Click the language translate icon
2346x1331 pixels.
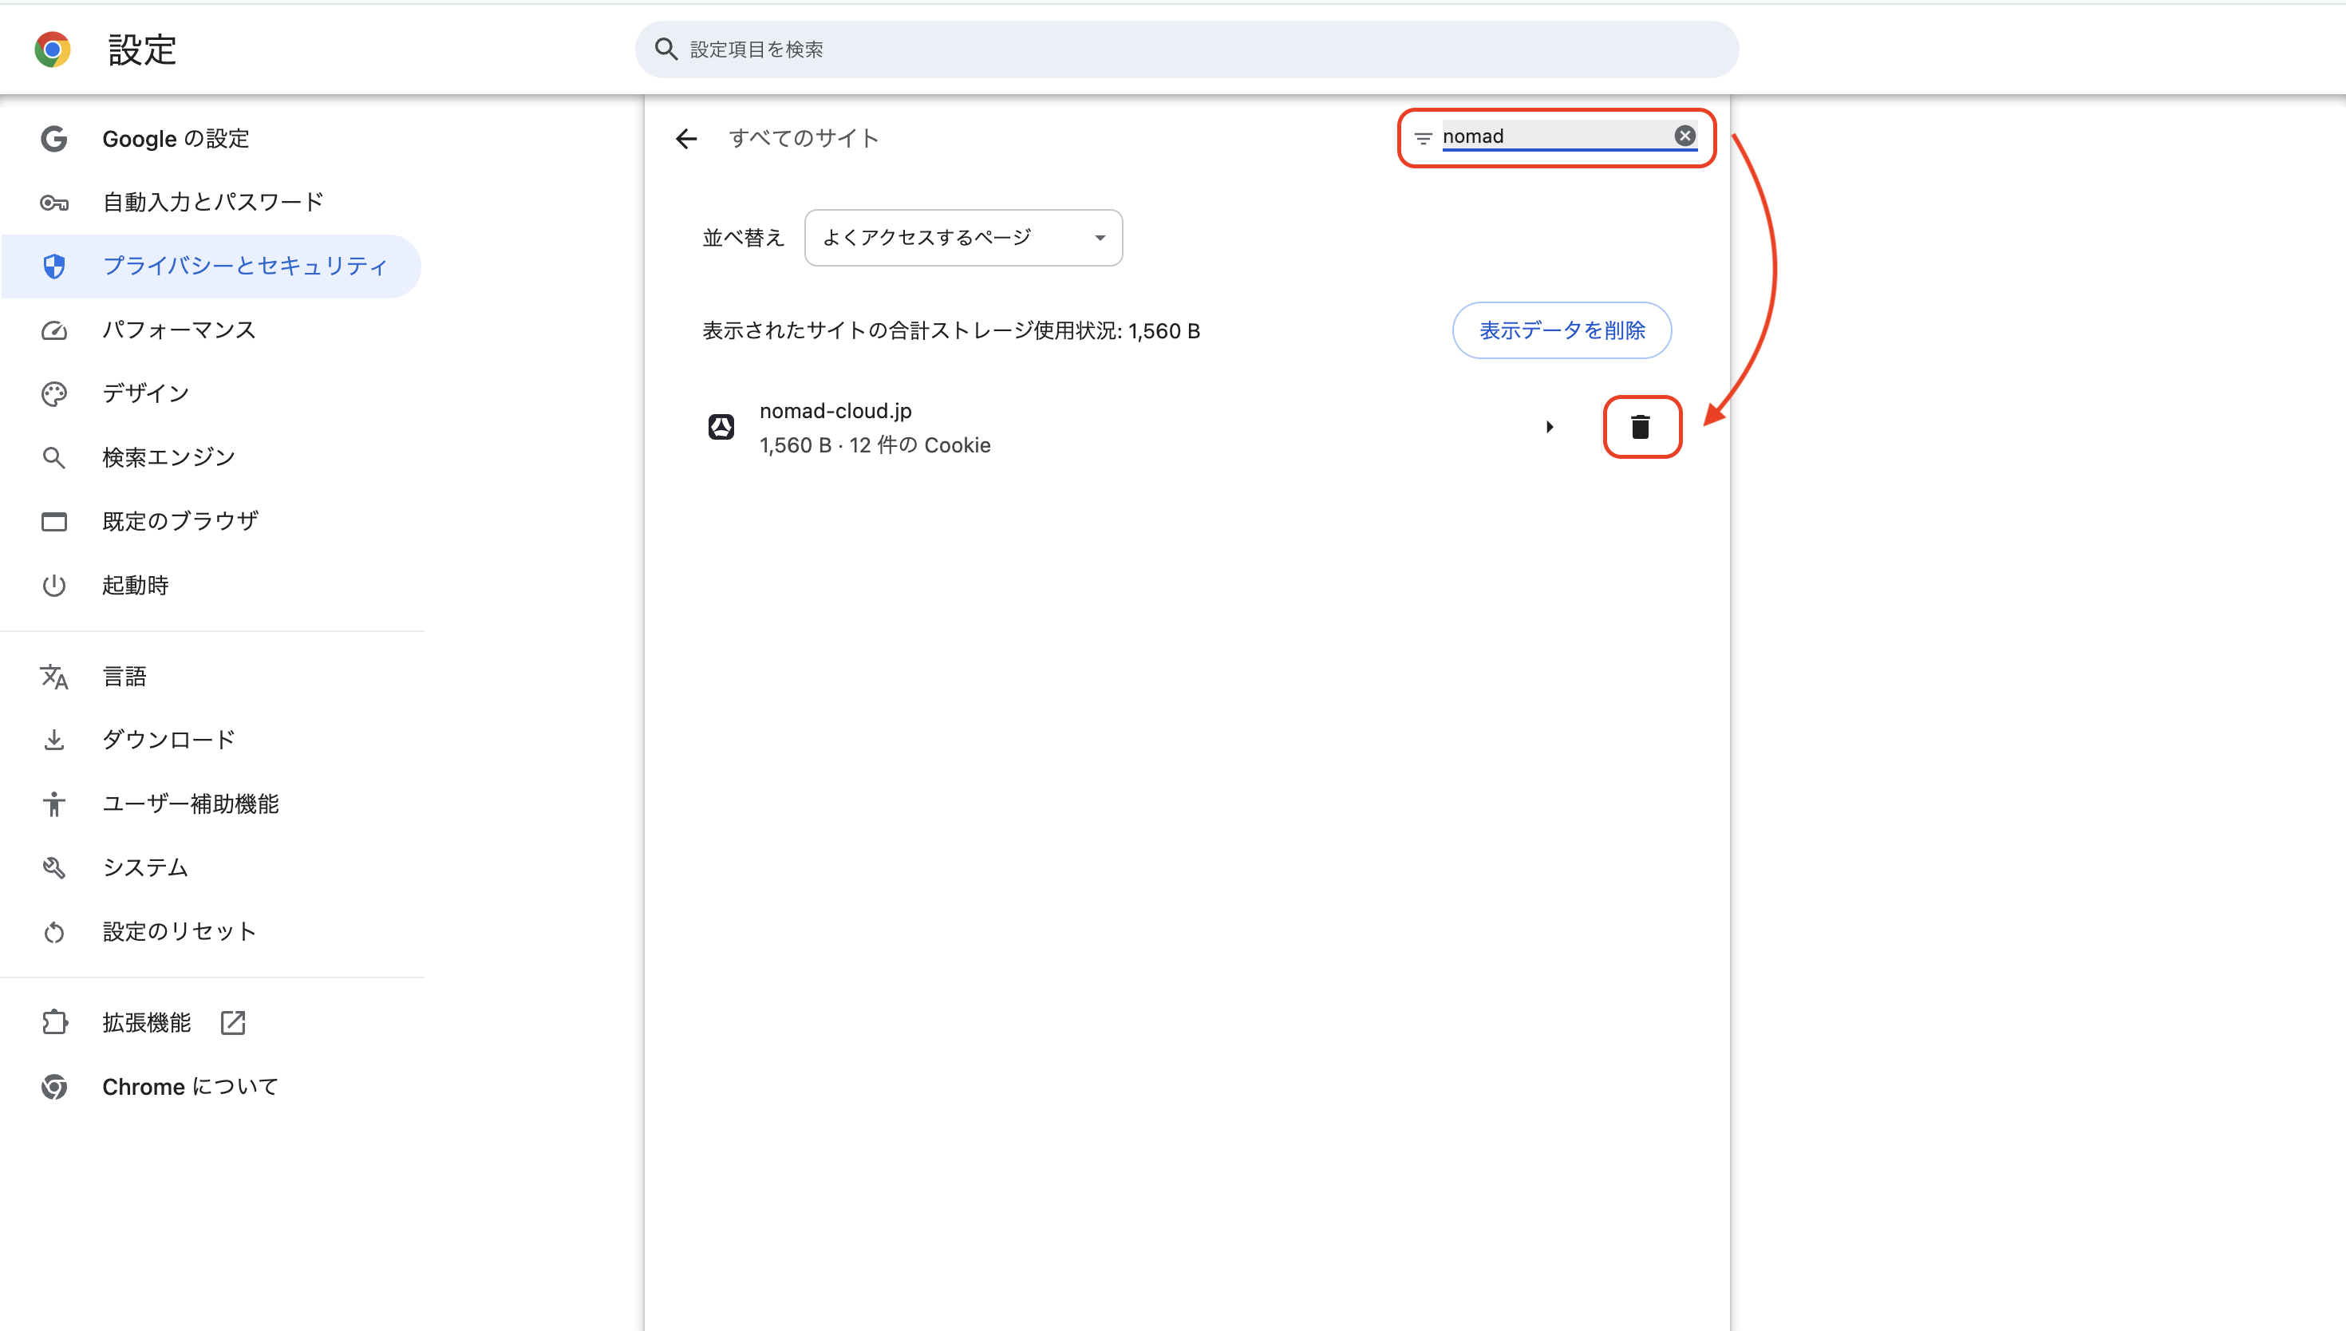click(x=54, y=677)
